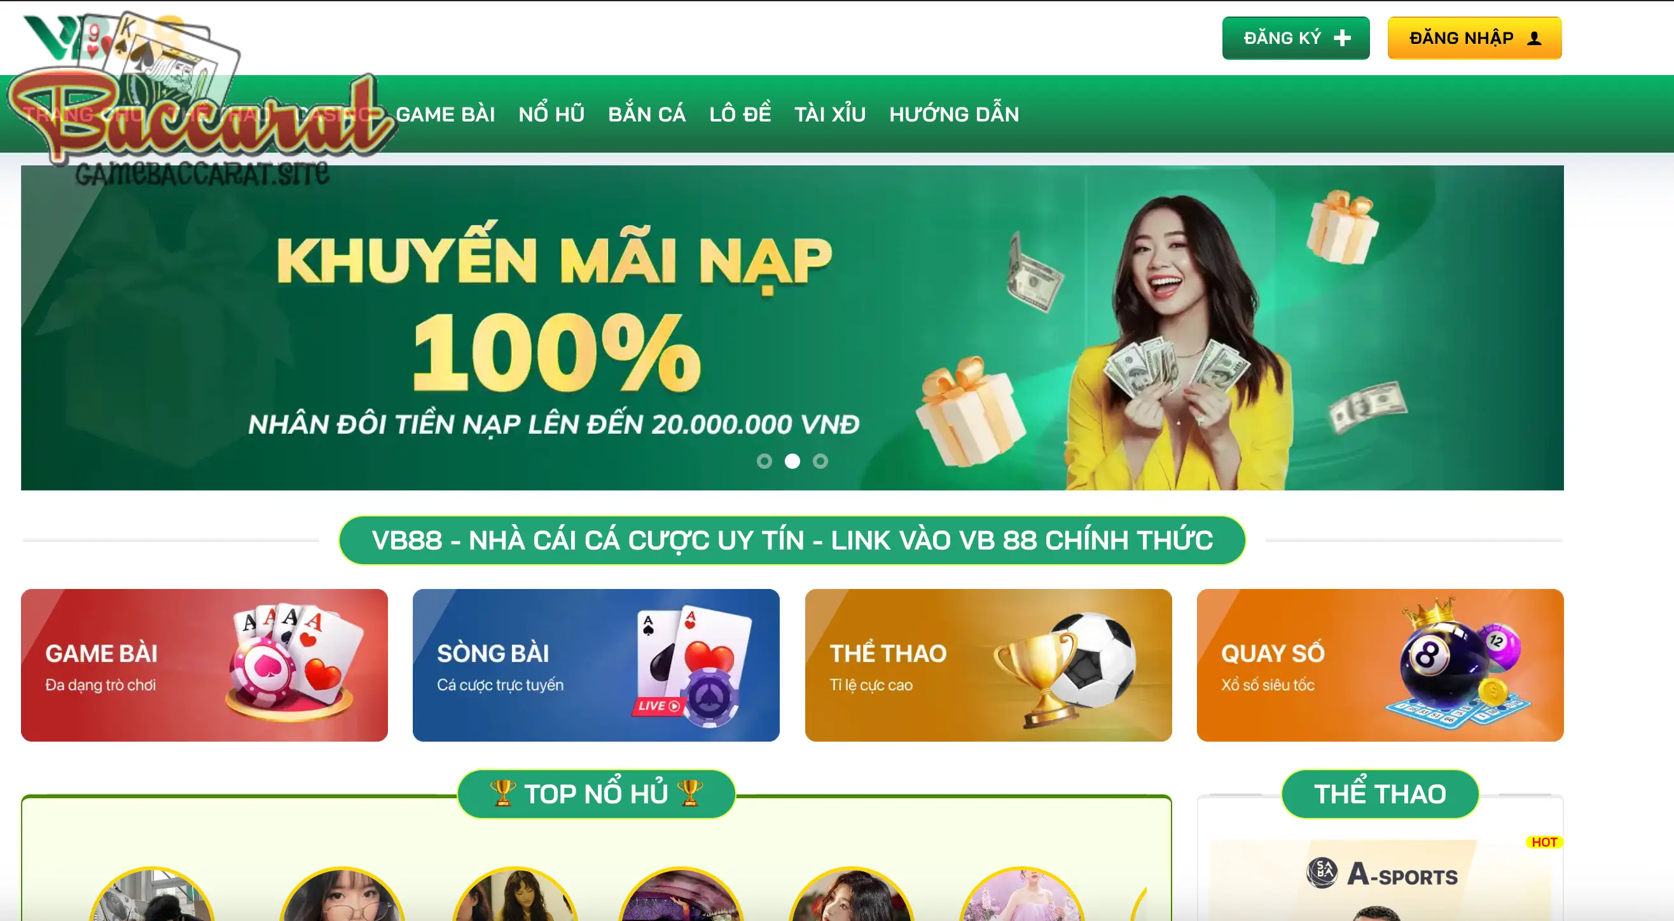Select the middle active banner slide dot
Viewport: 1674px width, 921px height.
[792, 461]
